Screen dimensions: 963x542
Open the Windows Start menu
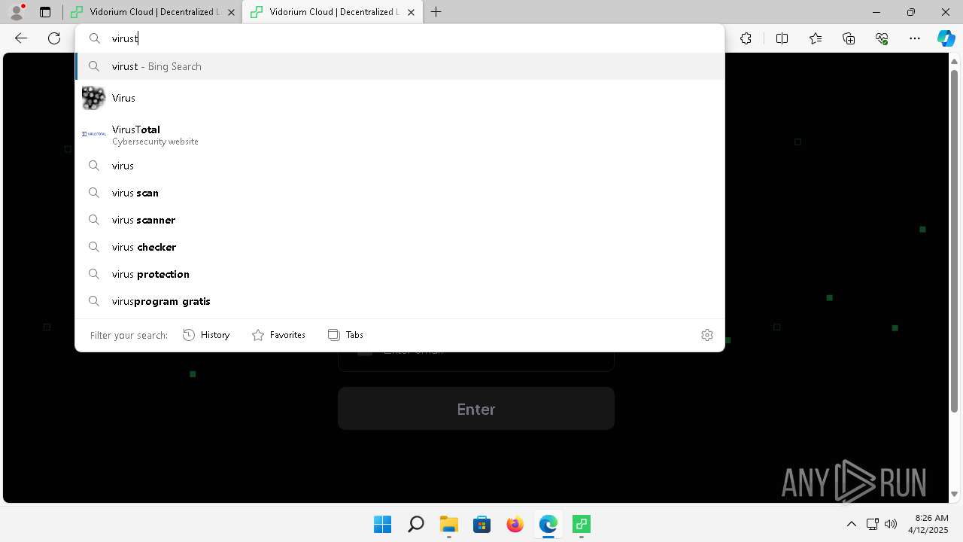(x=382, y=524)
